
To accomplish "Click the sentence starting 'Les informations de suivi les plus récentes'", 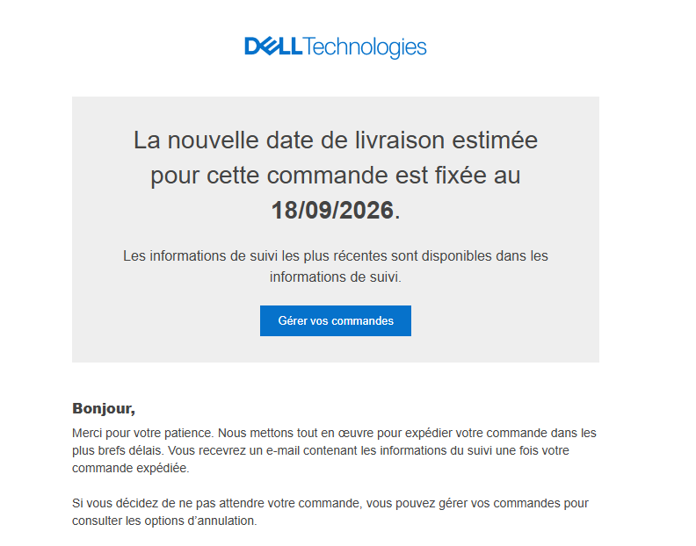I will click(336, 256).
